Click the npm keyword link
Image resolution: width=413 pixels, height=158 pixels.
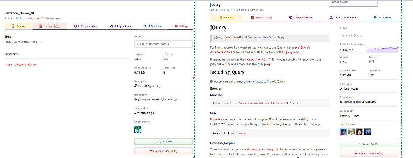click(8, 64)
